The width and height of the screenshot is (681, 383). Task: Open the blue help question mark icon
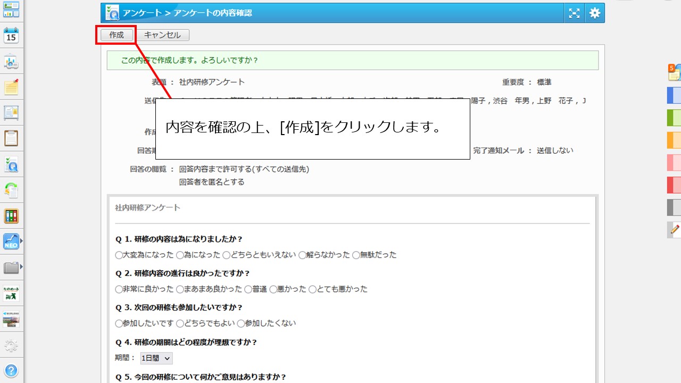(11, 371)
